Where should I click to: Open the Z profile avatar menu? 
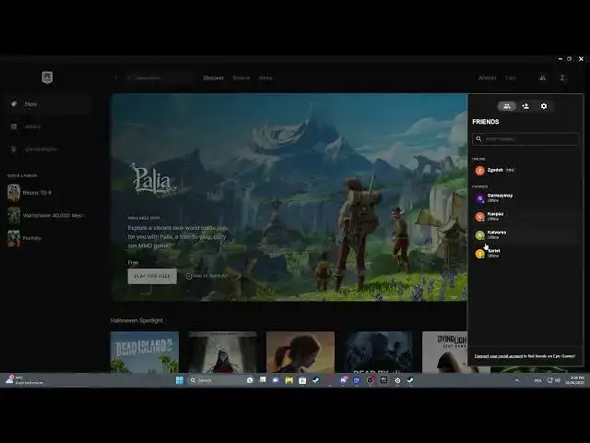562,78
